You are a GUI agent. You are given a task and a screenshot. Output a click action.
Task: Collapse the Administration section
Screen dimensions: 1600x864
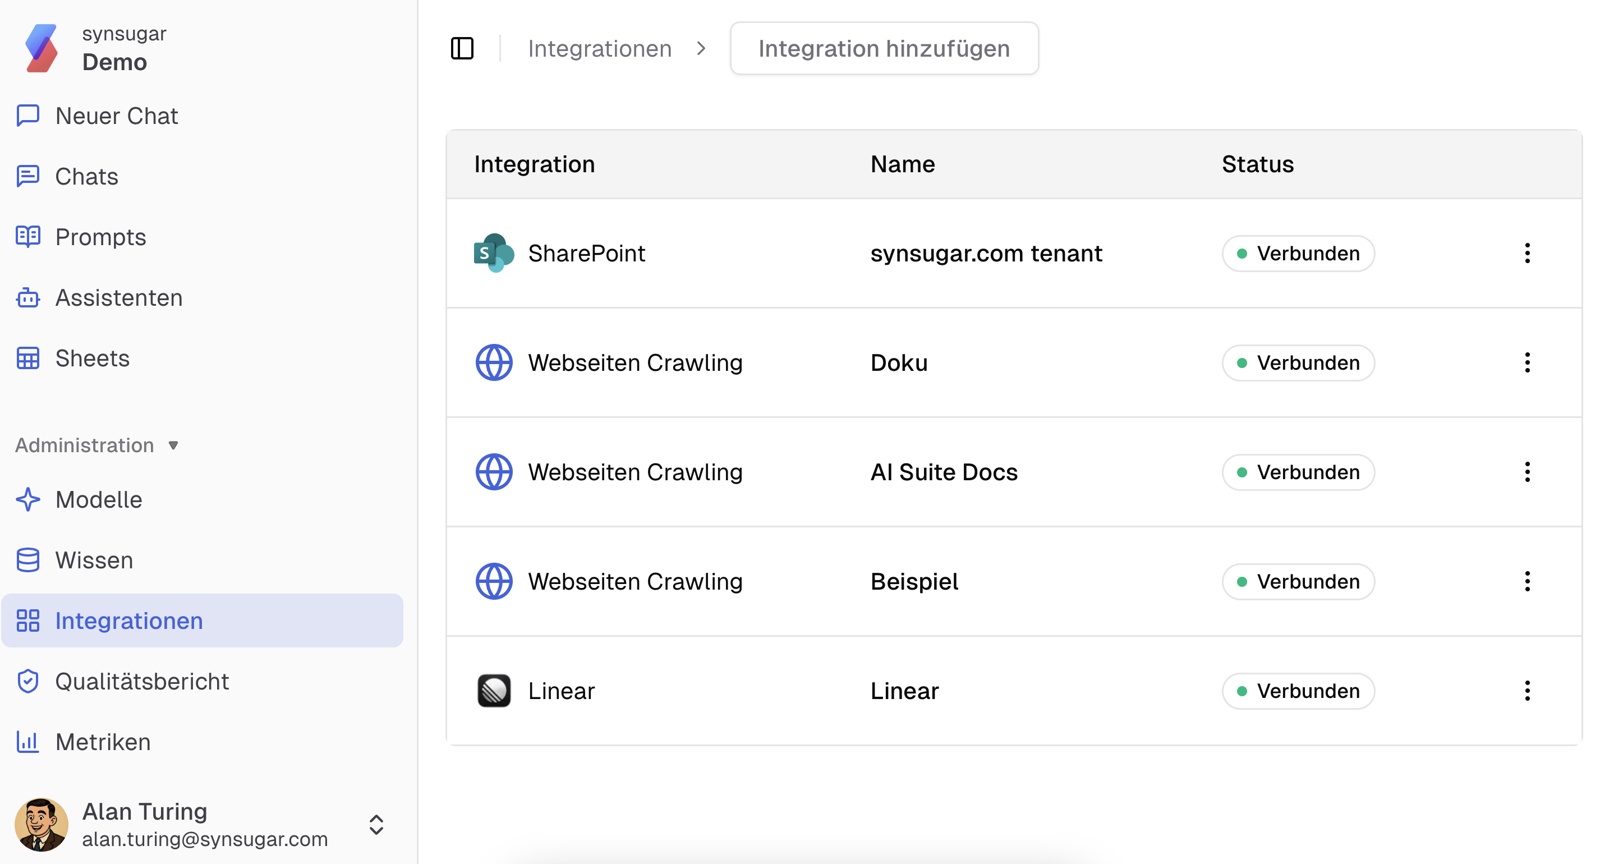tap(173, 445)
